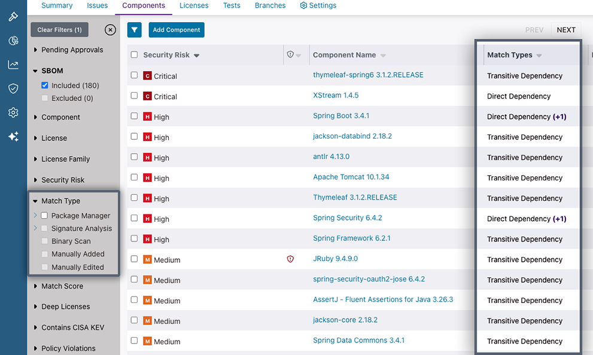Expand the License Family filter
Viewport: 593px width, 355px height.
point(35,159)
